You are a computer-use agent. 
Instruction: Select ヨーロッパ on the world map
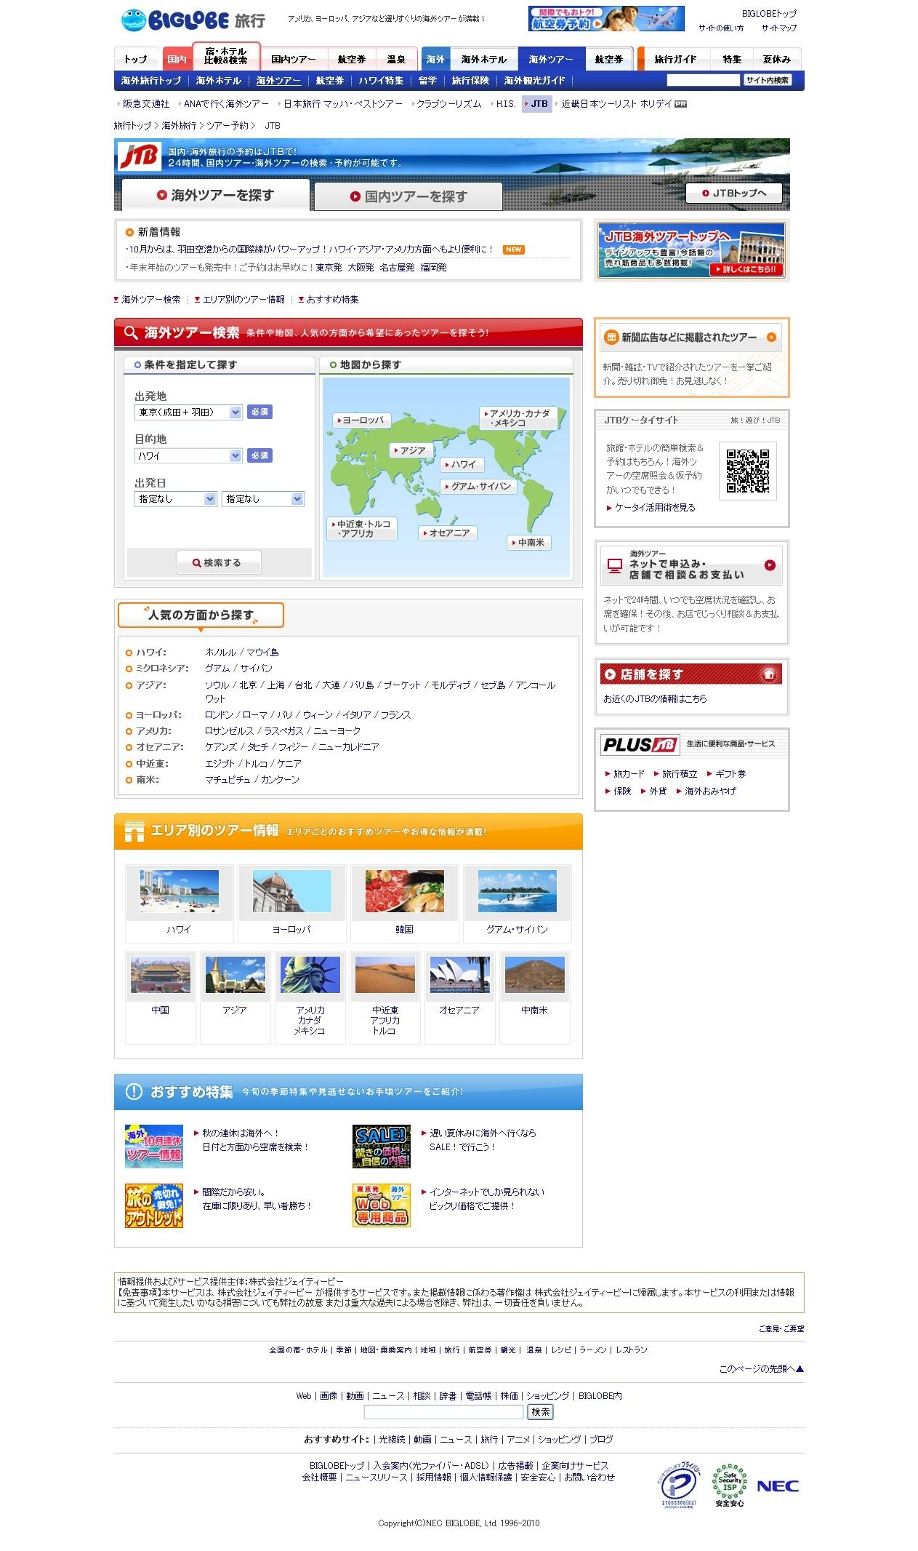coord(362,420)
